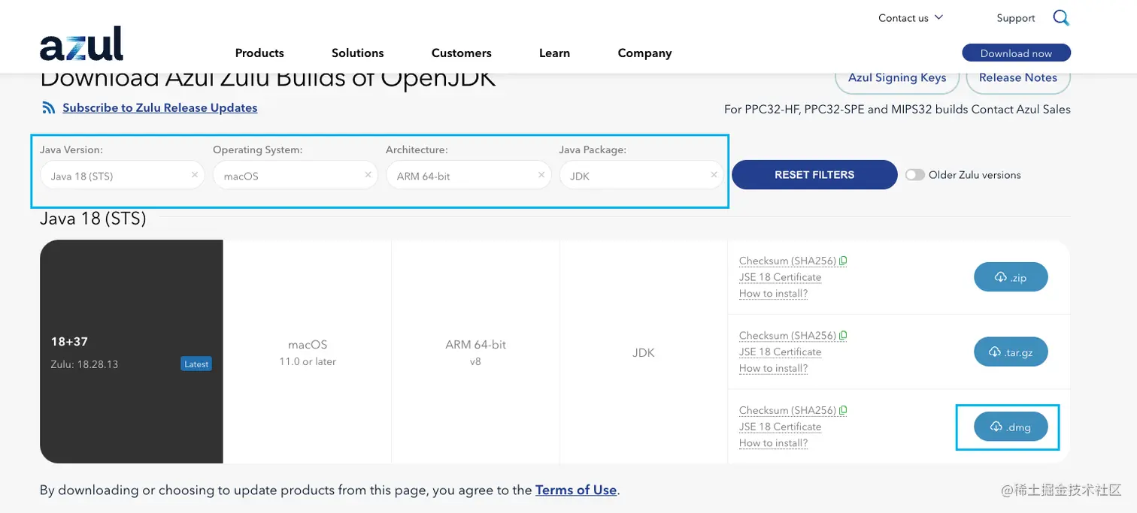Open the Customers menu
This screenshot has width=1137, height=513.
pos(462,53)
